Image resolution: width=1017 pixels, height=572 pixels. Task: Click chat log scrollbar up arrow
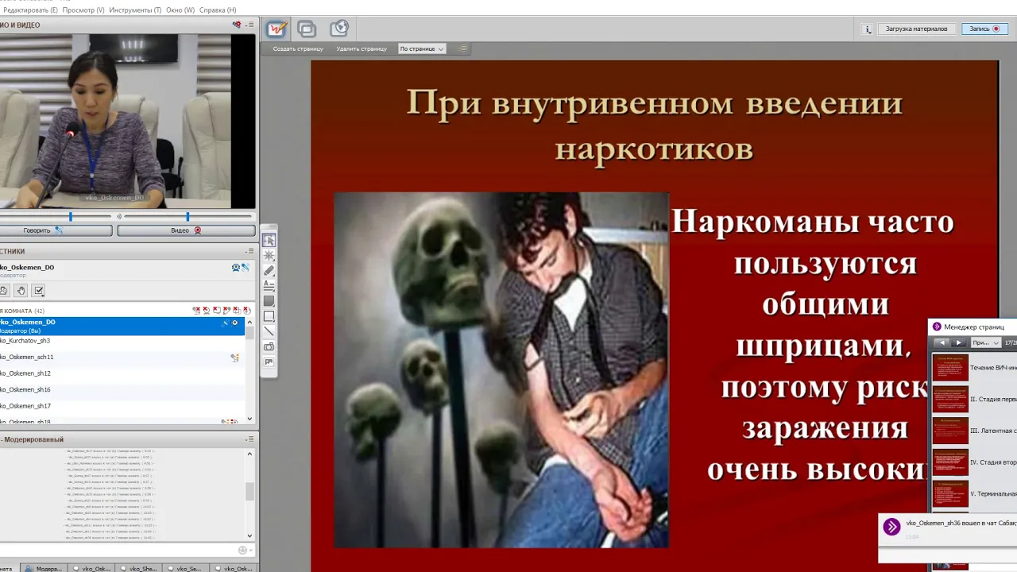tap(249, 454)
